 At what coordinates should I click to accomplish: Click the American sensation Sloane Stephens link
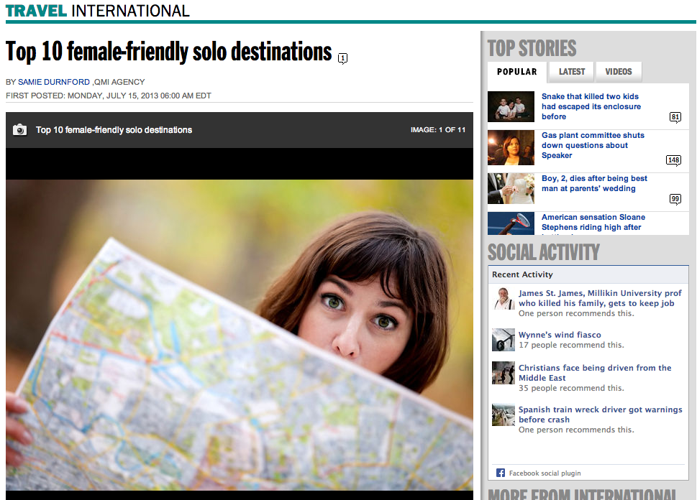(x=593, y=223)
